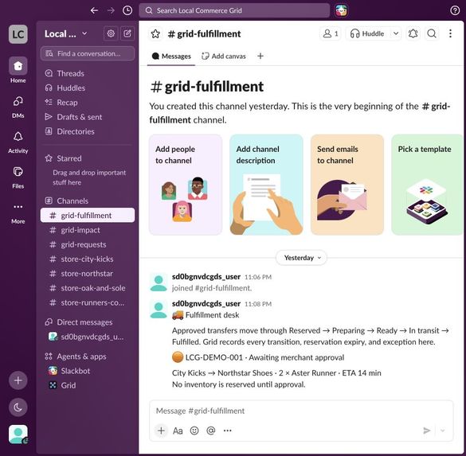This screenshot has height=456, width=466.
Task: Click the Message #grid-fulfillment input
Action: (301, 411)
